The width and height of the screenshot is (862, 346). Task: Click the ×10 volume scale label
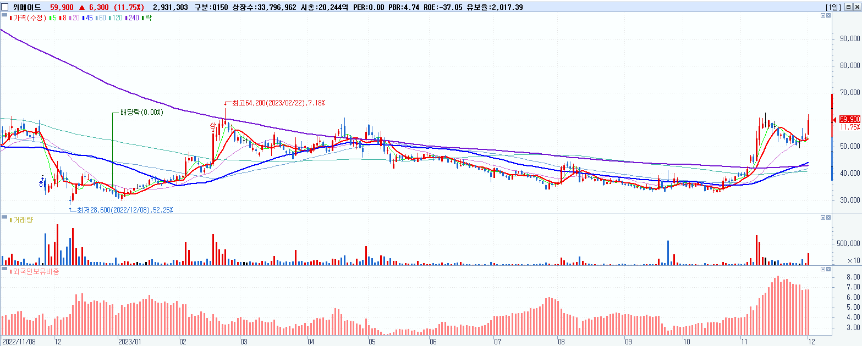coord(853,261)
